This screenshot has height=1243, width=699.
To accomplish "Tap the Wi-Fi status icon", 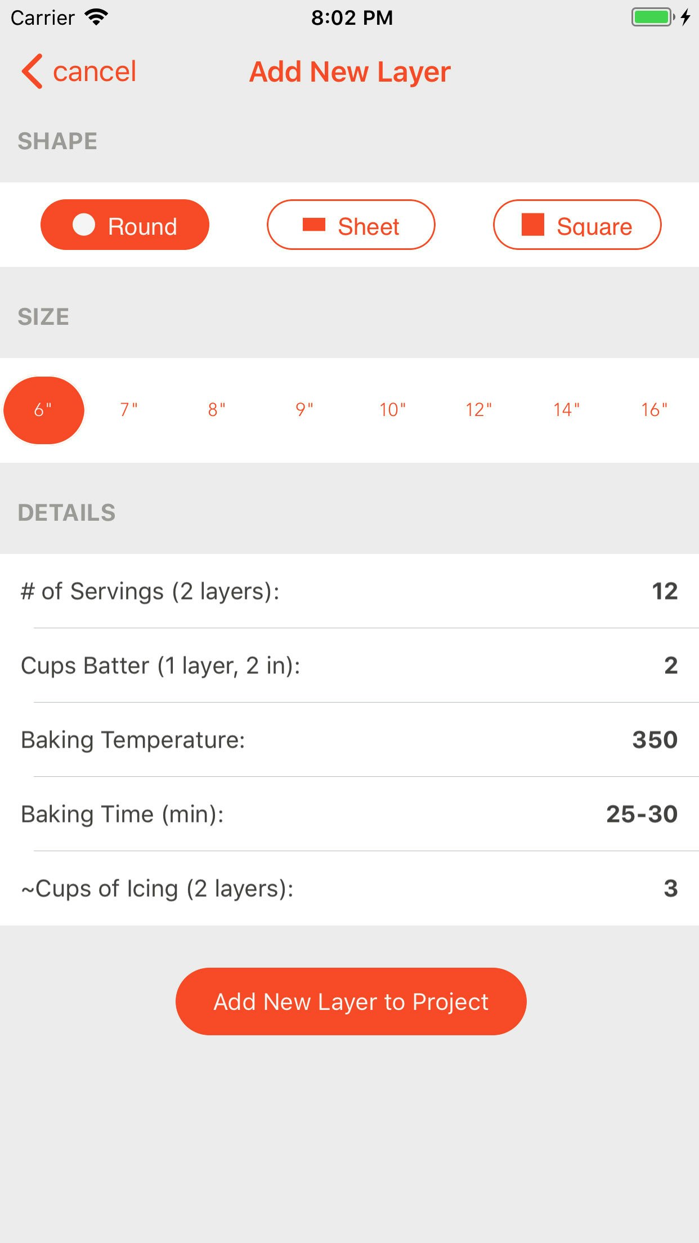I will click(97, 17).
